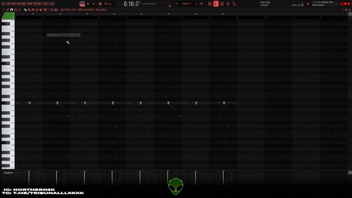Toggle the magnet snap-to-grid option
The width and height of the screenshot is (352, 198).
pyautogui.click(x=12, y=10)
